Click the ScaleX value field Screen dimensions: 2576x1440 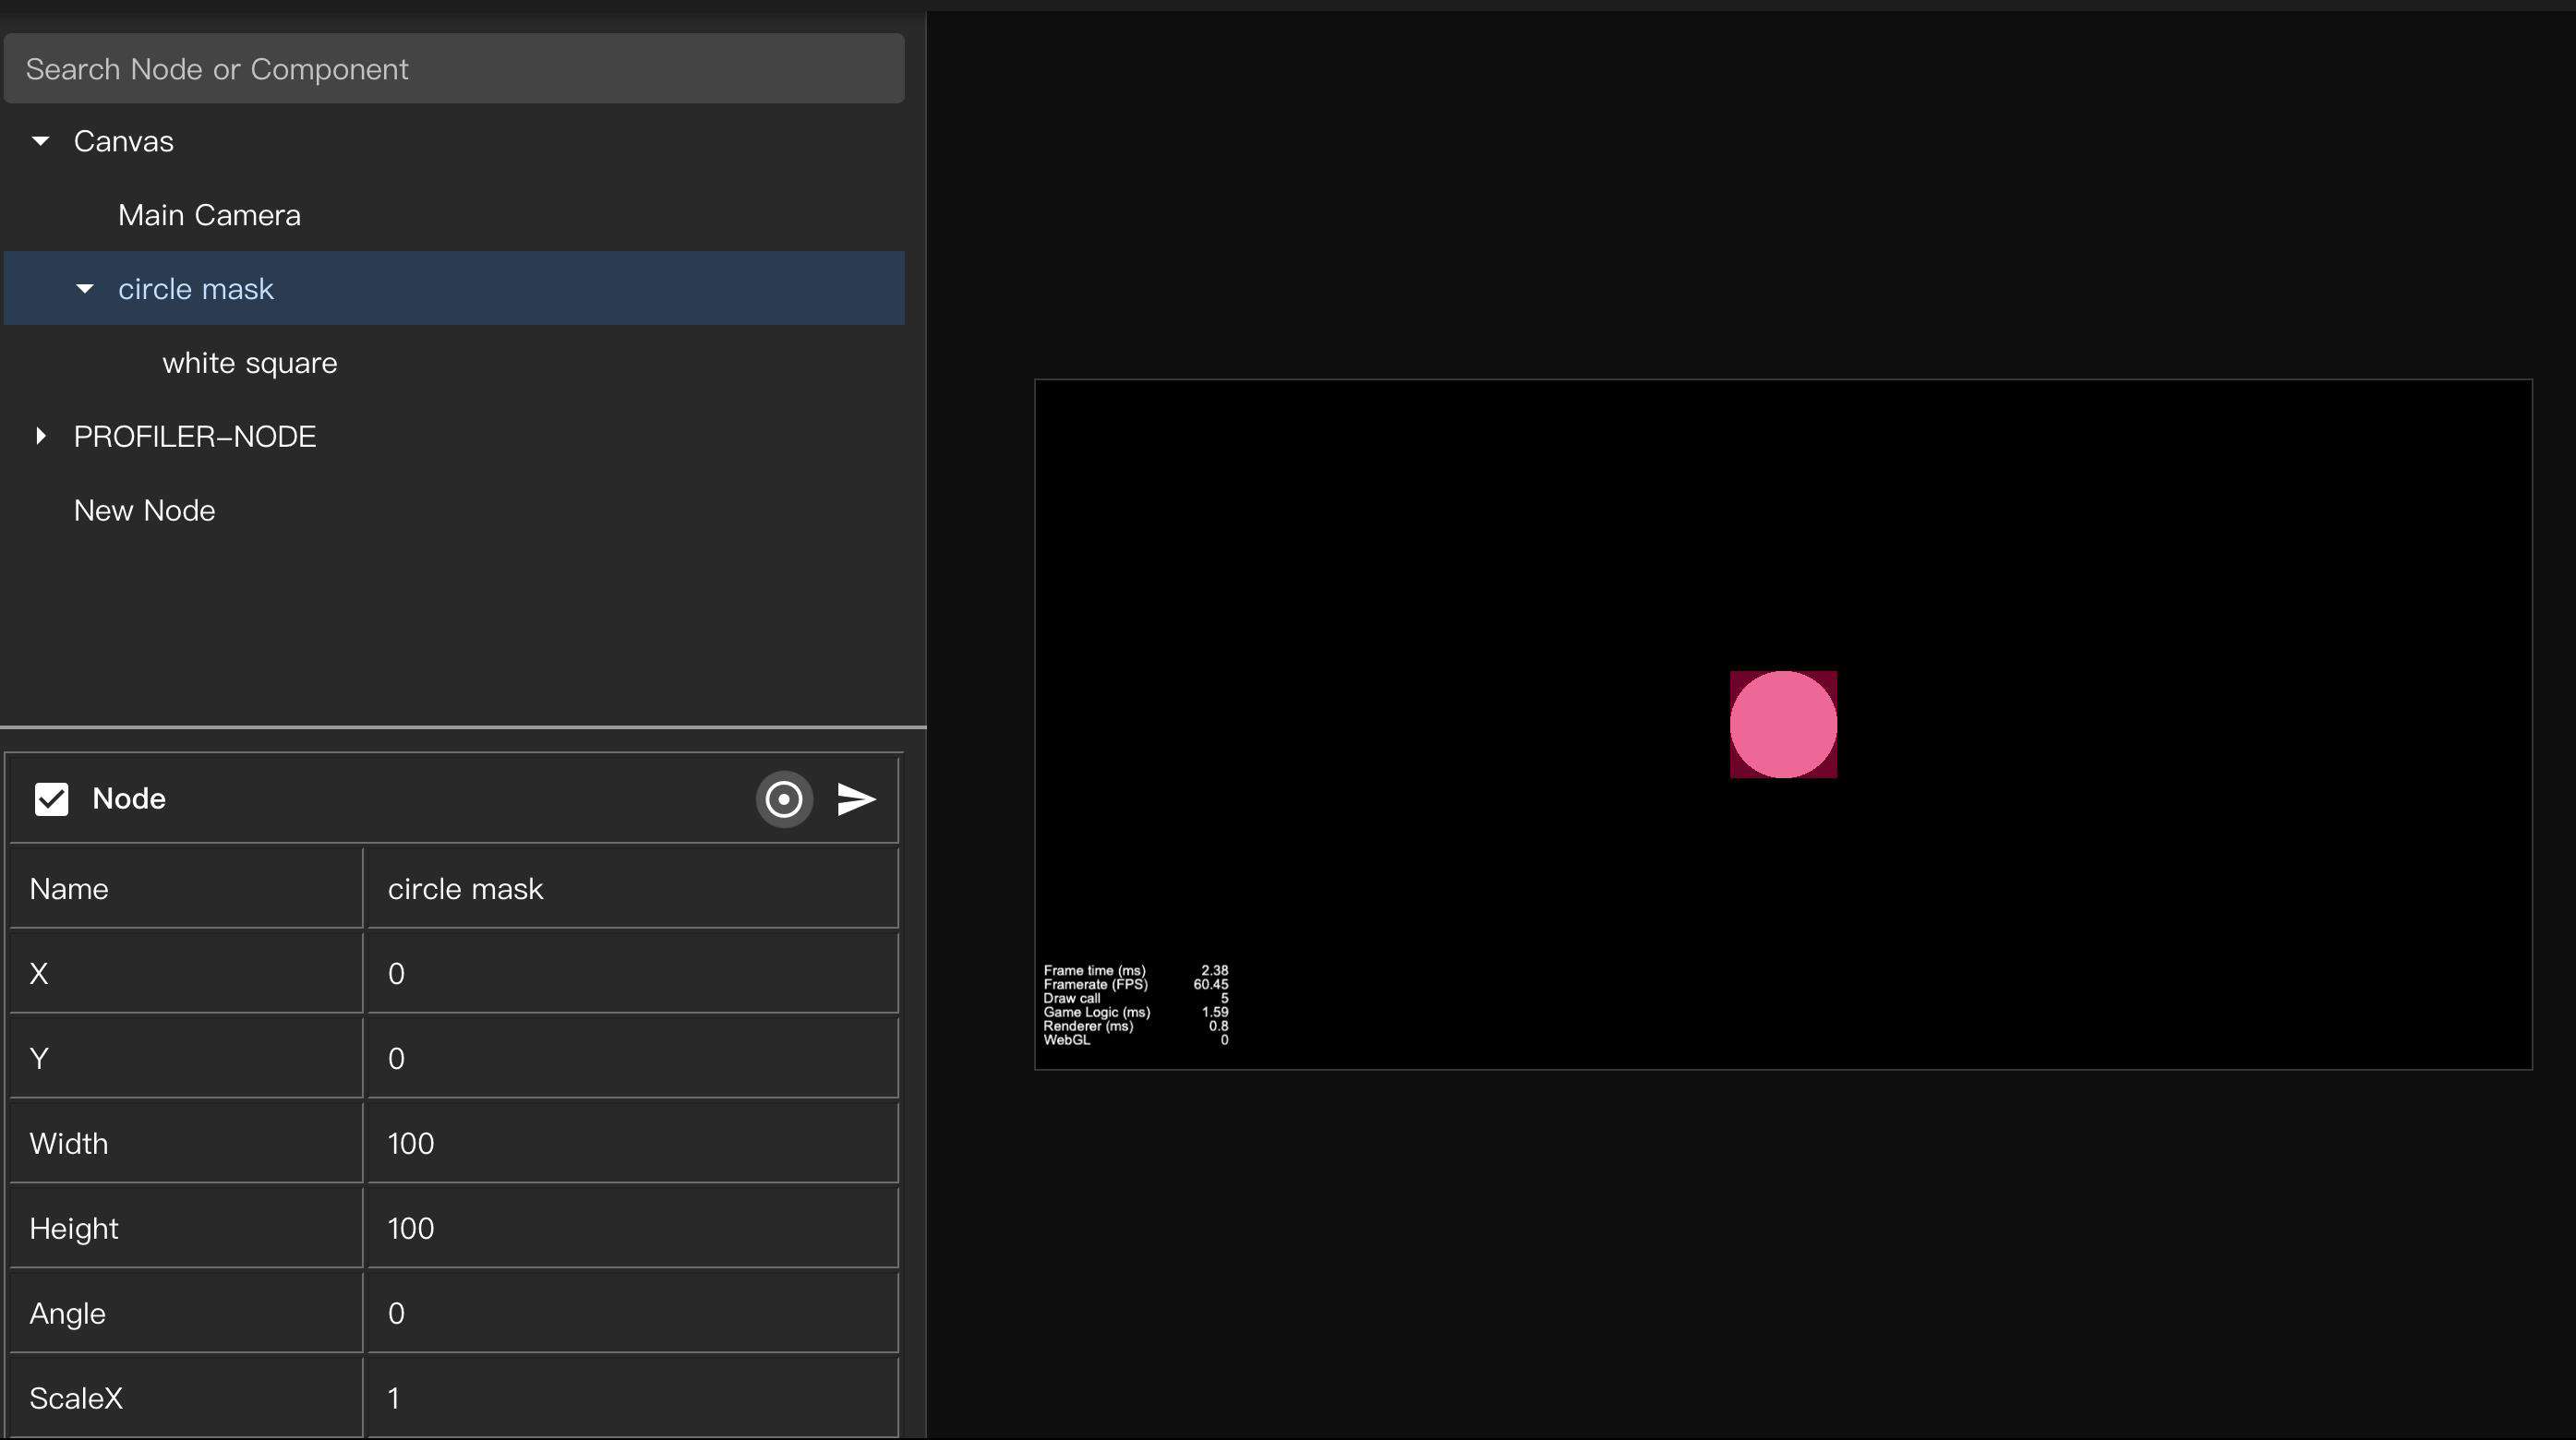click(x=633, y=1399)
